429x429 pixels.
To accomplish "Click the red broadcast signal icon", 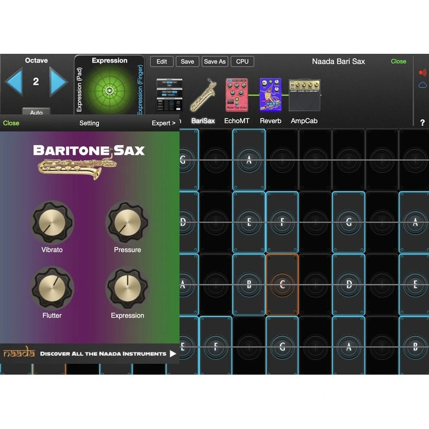I will point(422,72).
